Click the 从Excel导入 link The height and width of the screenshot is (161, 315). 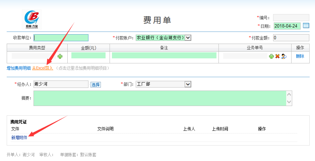[x=43, y=68]
